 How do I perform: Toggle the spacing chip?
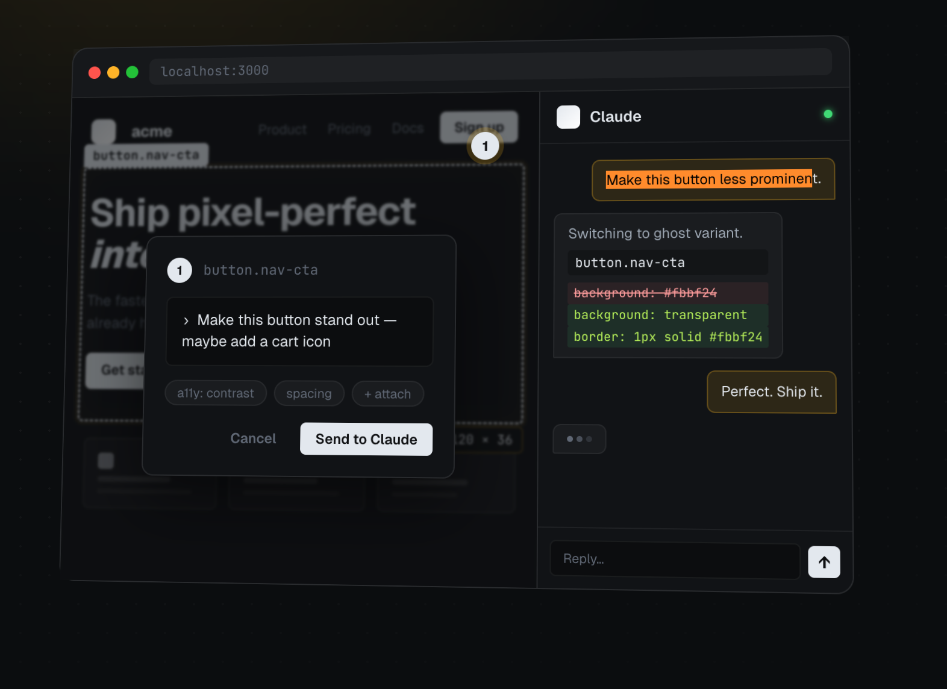tap(309, 394)
